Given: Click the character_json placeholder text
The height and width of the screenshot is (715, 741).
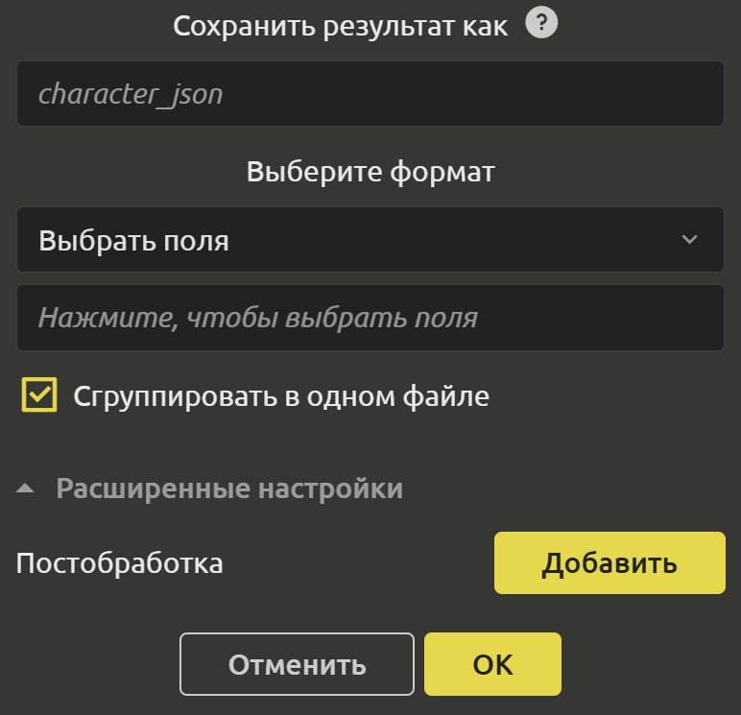Looking at the screenshot, I should [x=131, y=94].
